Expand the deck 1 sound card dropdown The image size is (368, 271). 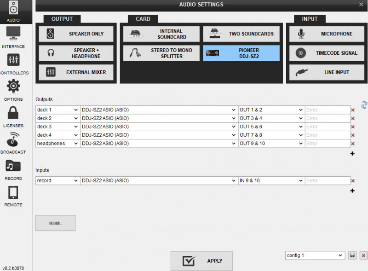159,110
